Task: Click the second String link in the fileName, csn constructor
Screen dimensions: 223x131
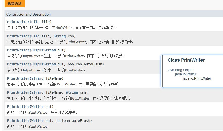Action: point(72,92)
